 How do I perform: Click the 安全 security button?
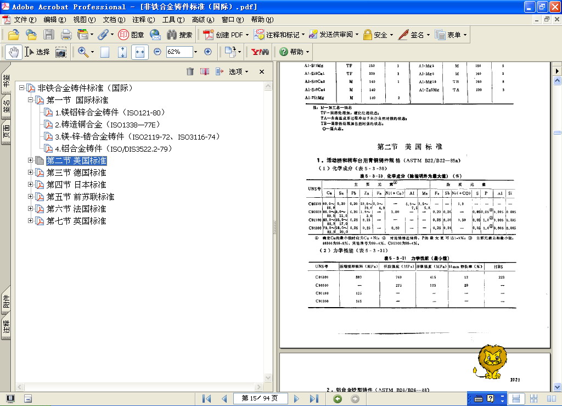point(378,35)
